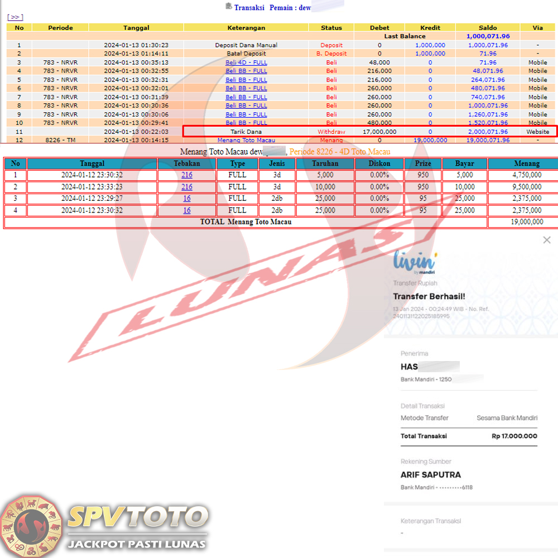Click the Transaksi document icon at top
This screenshot has height=558, width=558.
pyautogui.click(x=228, y=7)
